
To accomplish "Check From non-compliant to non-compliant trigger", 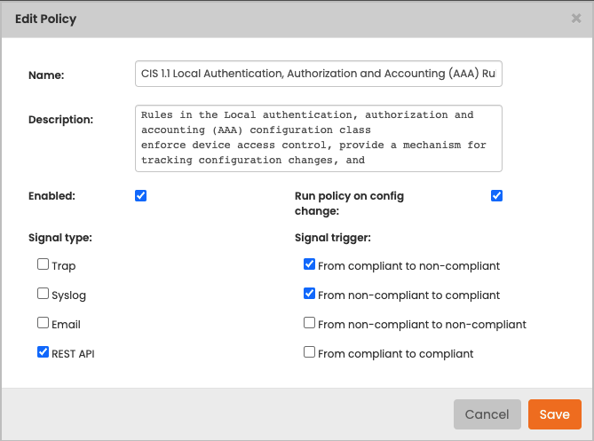I will (x=309, y=323).
